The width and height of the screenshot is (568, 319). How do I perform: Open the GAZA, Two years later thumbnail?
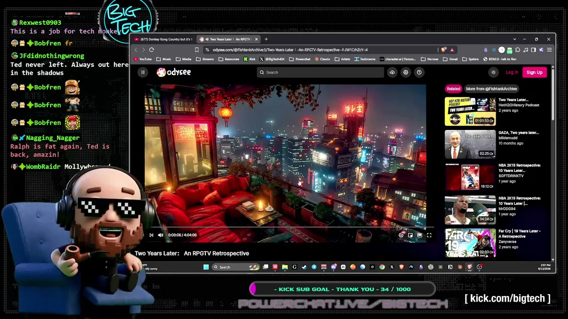pyautogui.click(x=470, y=144)
